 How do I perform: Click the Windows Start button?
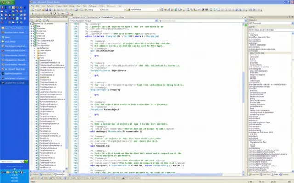pyautogui.click(x=7, y=2)
